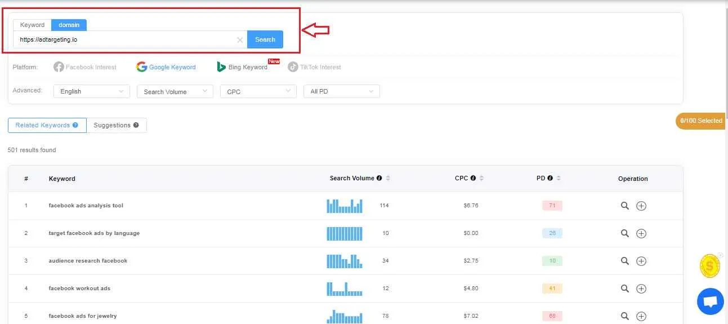
Task: Sort the table by Search Volume
Action: click(x=388, y=178)
